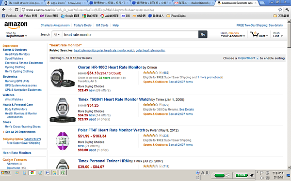Click the 'What's this?' shipping option link
The image size is (291, 181).
(32, 139)
